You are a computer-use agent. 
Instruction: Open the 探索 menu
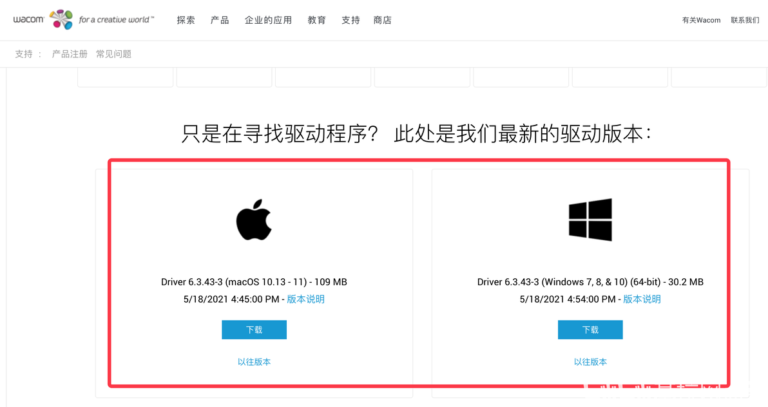(x=186, y=20)
